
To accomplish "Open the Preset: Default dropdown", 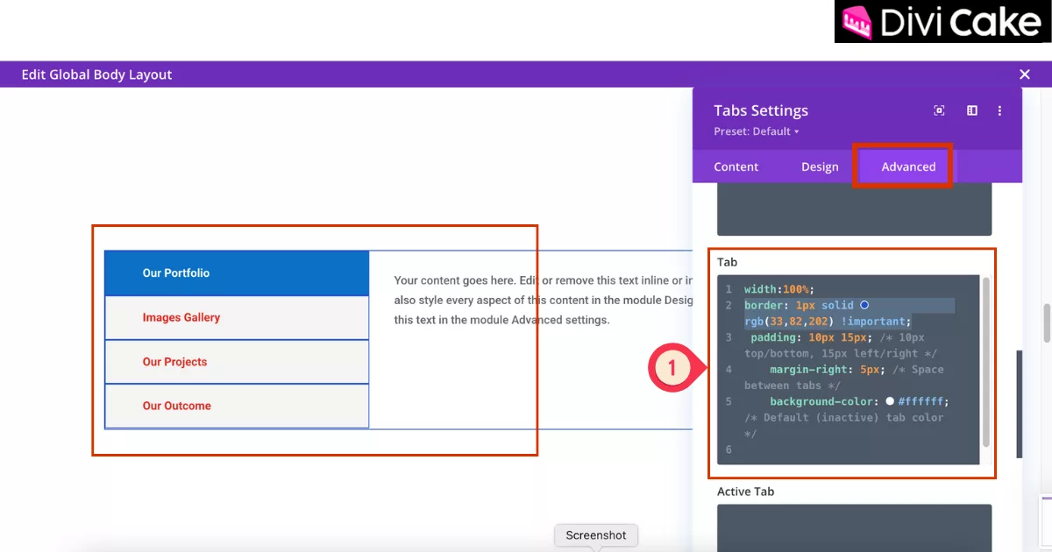I will coord(757,131).
